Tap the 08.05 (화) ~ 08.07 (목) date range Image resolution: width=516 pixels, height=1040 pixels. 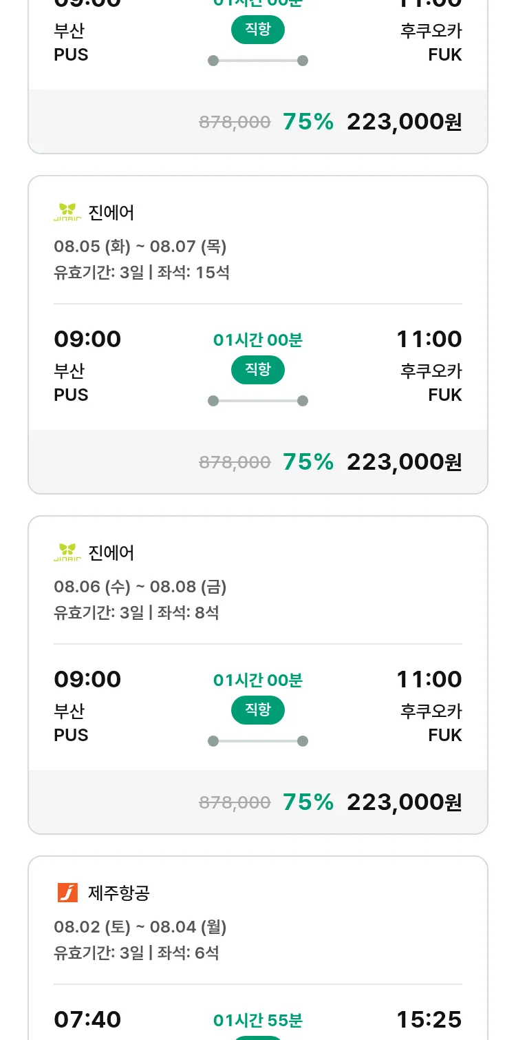click(x=140, y=247)
